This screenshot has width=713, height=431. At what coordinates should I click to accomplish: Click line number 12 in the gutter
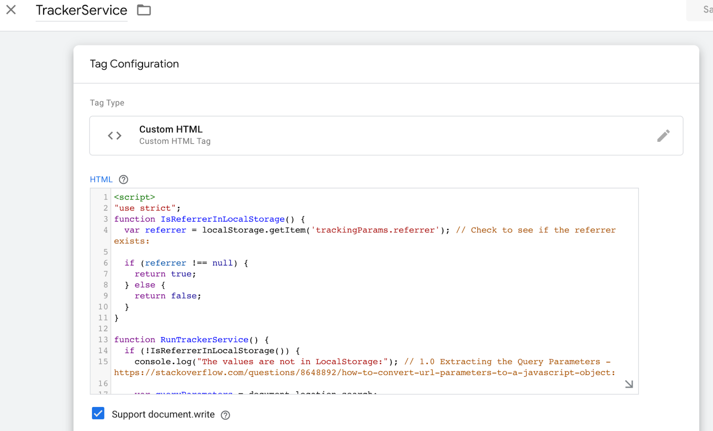point(103,329)
